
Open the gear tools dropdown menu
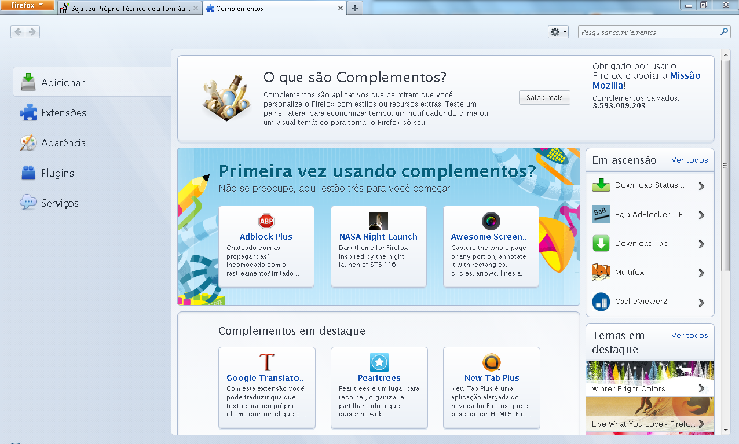click(x=558, y=32)
